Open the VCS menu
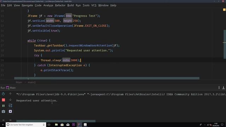The width and height of the screenshot is (226, 127). (94, 5)
